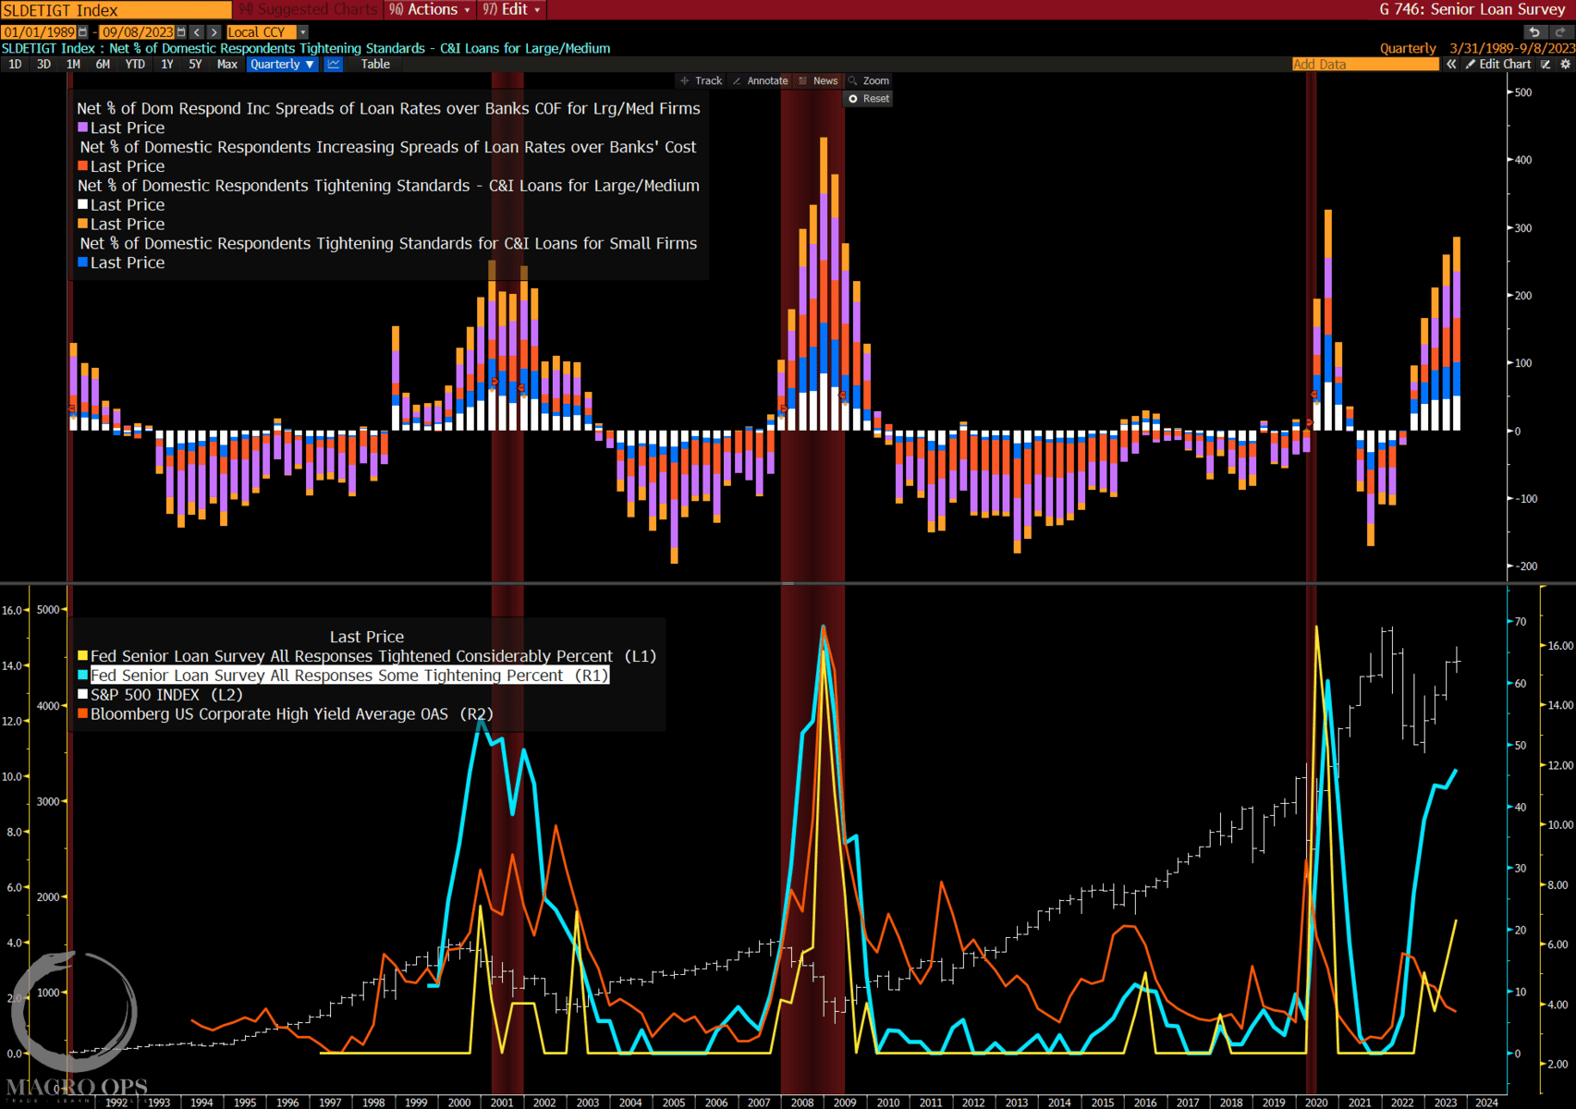Click white swatch for S&P 500 INDEX
Screen dimensions: 1576x1109
tap(83, 695)
